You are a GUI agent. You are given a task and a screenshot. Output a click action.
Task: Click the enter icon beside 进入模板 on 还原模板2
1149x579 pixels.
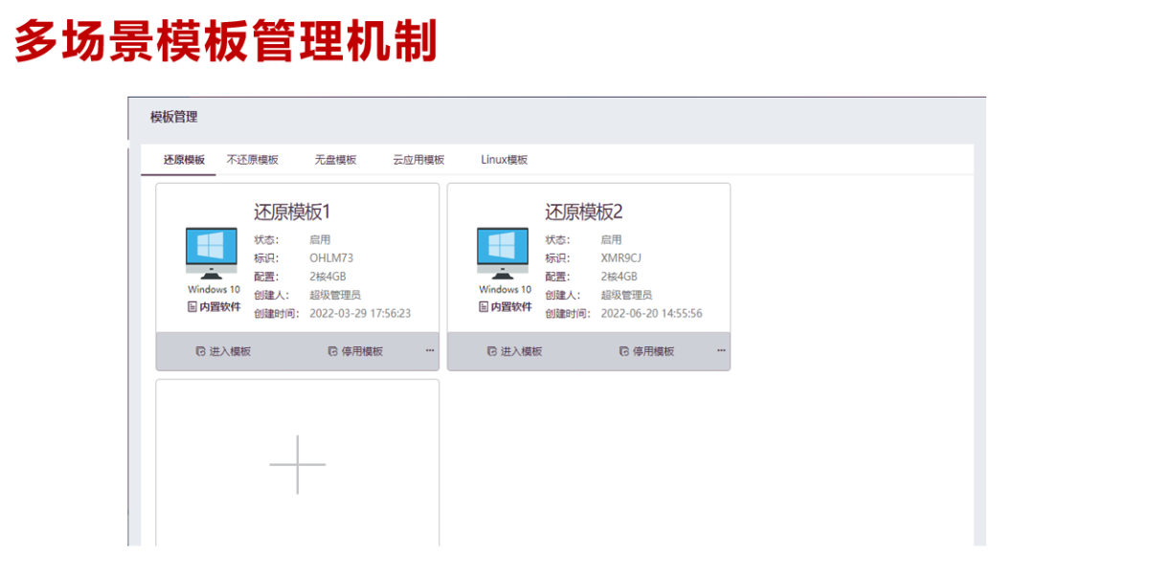point(491,350)
